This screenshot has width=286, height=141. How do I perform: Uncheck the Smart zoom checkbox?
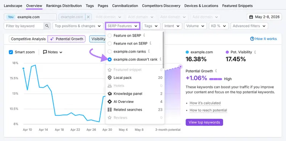pyautogui.click(x=11, y=52)
